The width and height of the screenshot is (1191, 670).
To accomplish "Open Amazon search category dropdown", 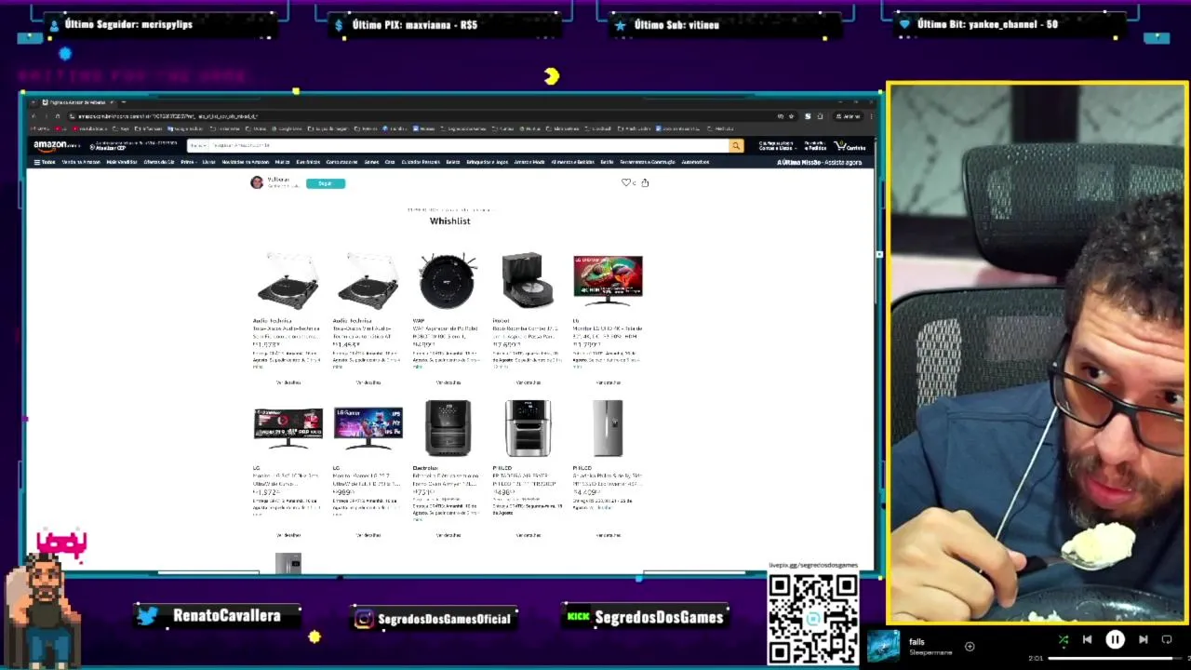I will (x=199, y=146).
